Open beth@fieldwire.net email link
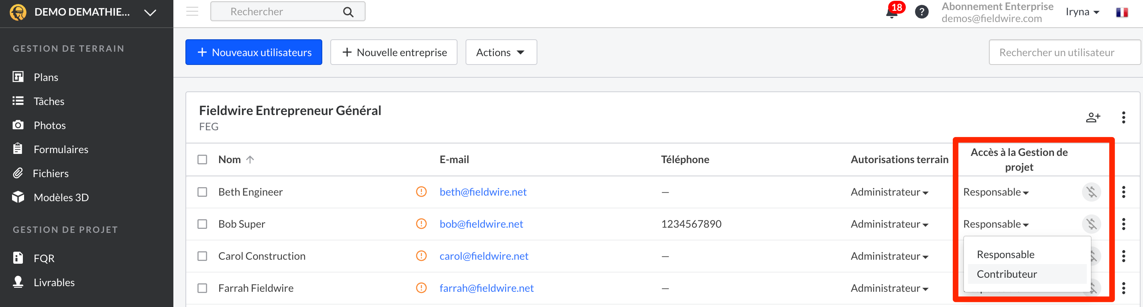This screenshot has width=1143, height=307. click(x=483, y=192)
